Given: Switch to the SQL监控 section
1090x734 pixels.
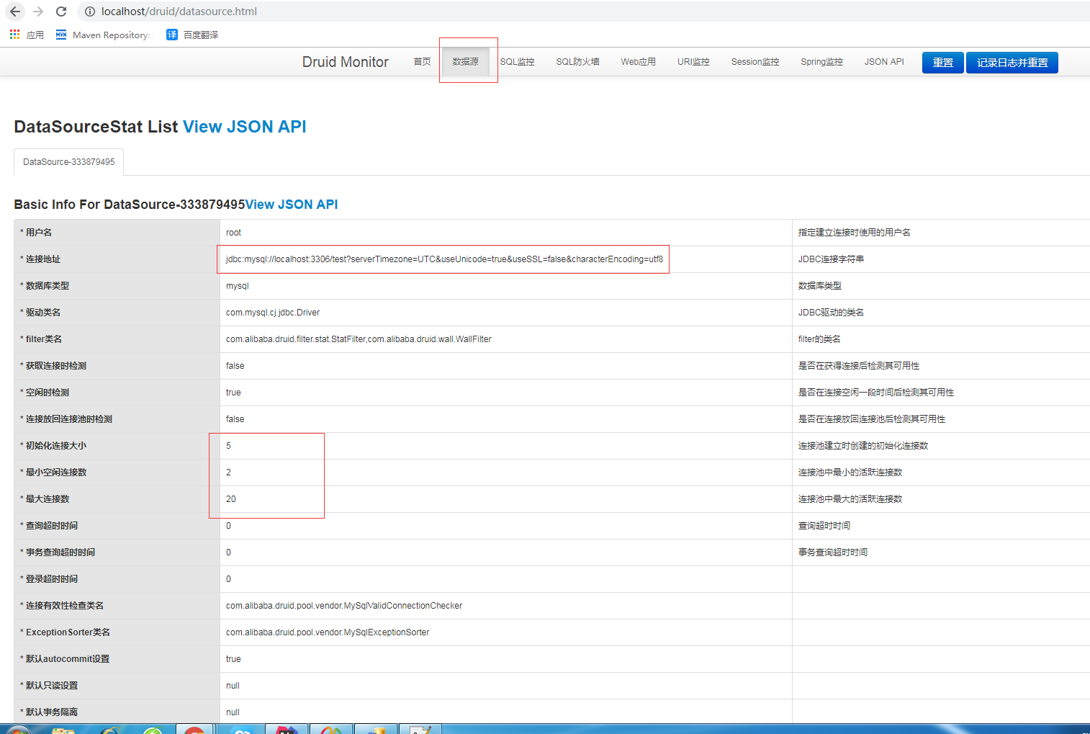Looking at the screenshot, I should 518,61.
